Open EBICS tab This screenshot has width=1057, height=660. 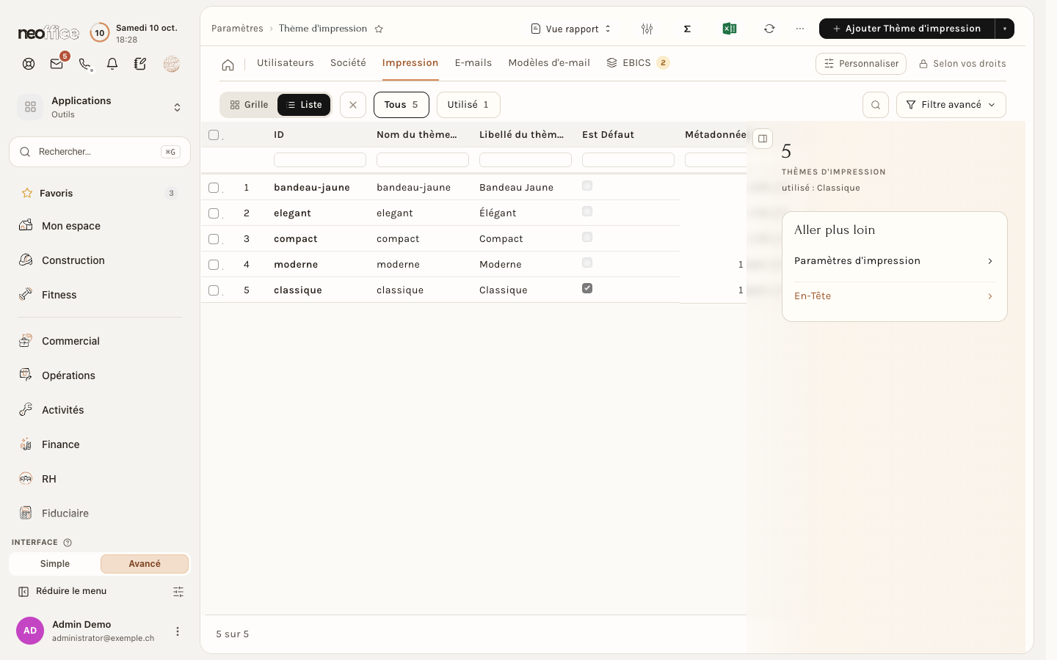637,63
